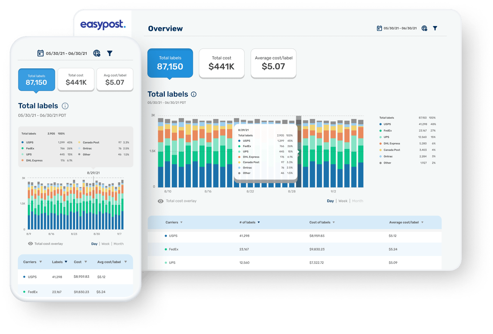
Task: Click Ontrac light blue dot in desktop legend
Action: click(380, 157)
